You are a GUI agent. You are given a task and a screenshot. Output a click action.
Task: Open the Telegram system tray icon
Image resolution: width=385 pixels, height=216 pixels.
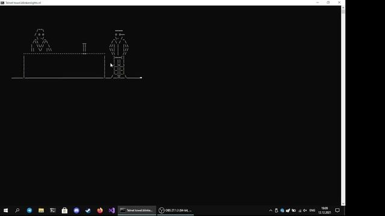pyautogui.click(x=282, y=211)
